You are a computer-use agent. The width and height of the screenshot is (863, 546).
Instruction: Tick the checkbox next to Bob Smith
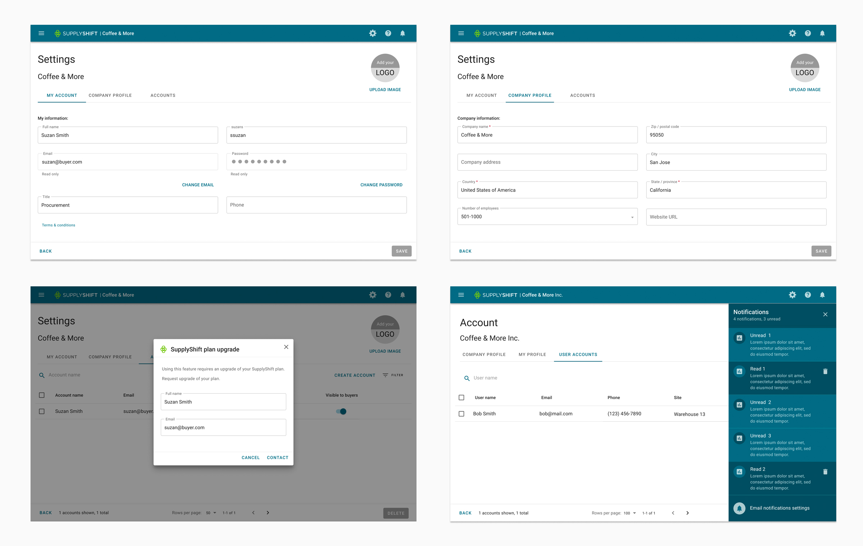[461, 414]
